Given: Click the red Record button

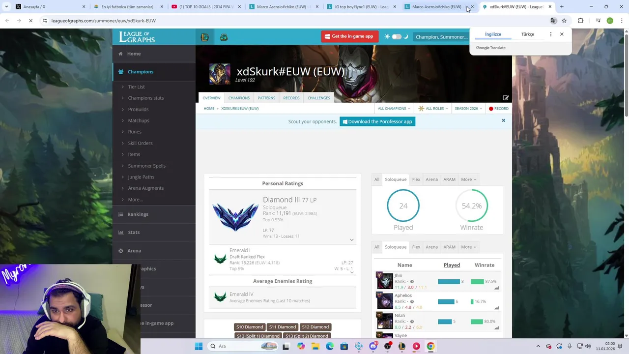Looking at the screenshot, I should tap(499, 109).
